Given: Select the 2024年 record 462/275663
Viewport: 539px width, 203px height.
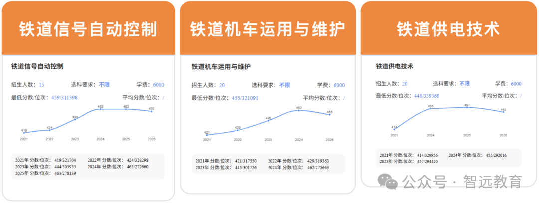Looking at the screenshot, I should (298, 167).
